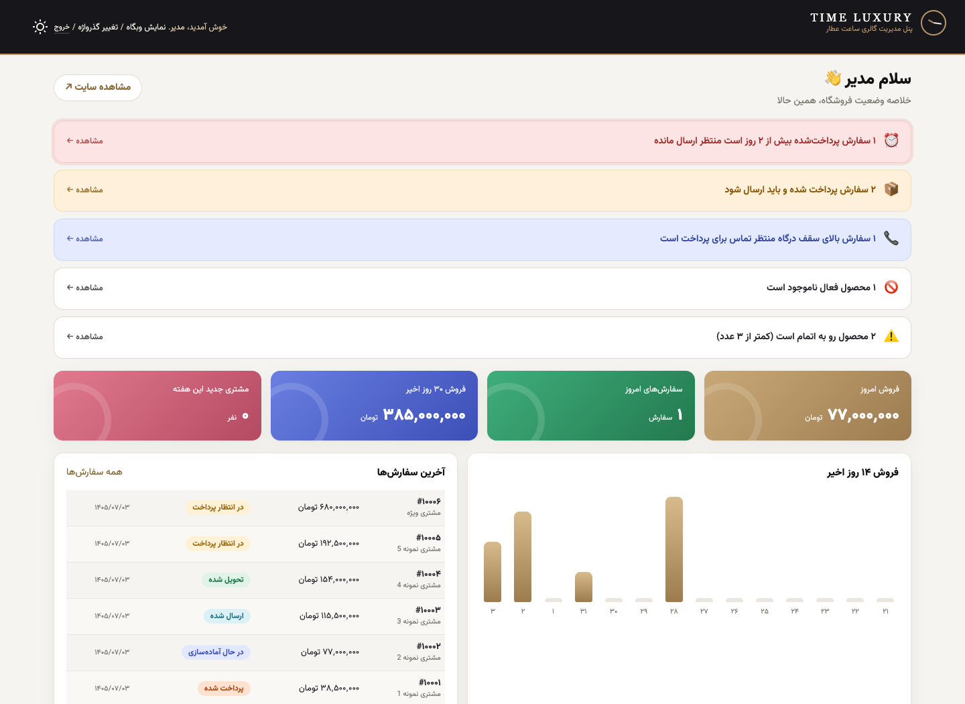Click the Time Luxury clock logo
Image resolution: width=965 pixels, height=704 pixels.
[934, 23]
